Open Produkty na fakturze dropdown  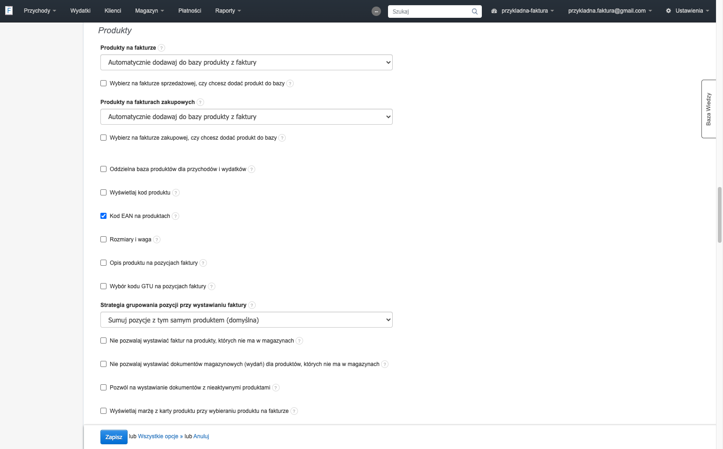(246, 62)
